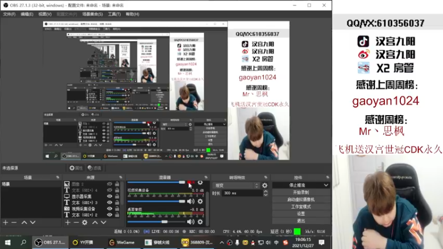443x249 pixels.
Task: Click 时长 300 ms duration field
Action: pyautogui.click(x=243, y=193)
